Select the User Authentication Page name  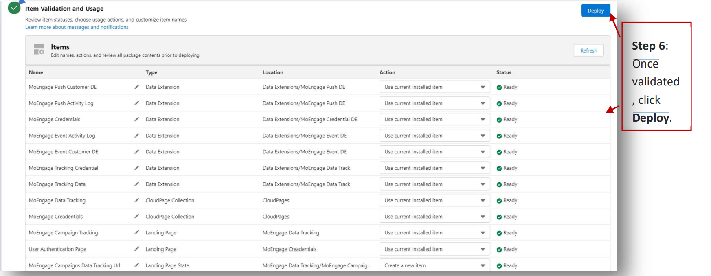point(57,249)
